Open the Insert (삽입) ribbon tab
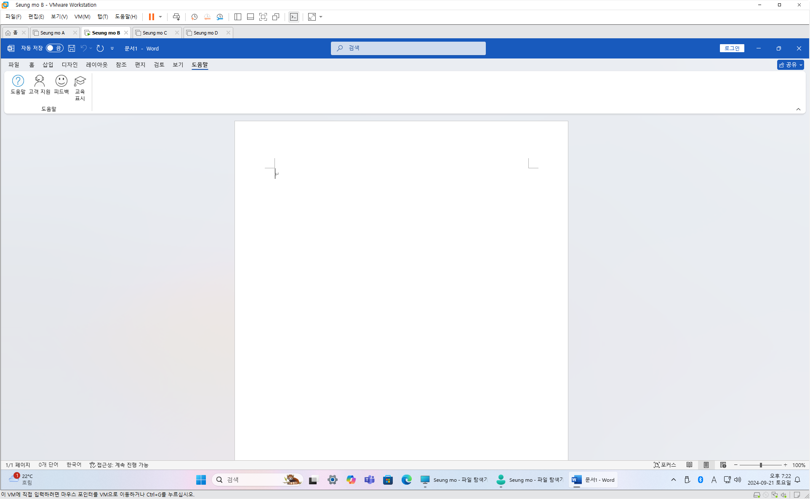The height and width of the screenshot is (499, 810). (48, 65)
